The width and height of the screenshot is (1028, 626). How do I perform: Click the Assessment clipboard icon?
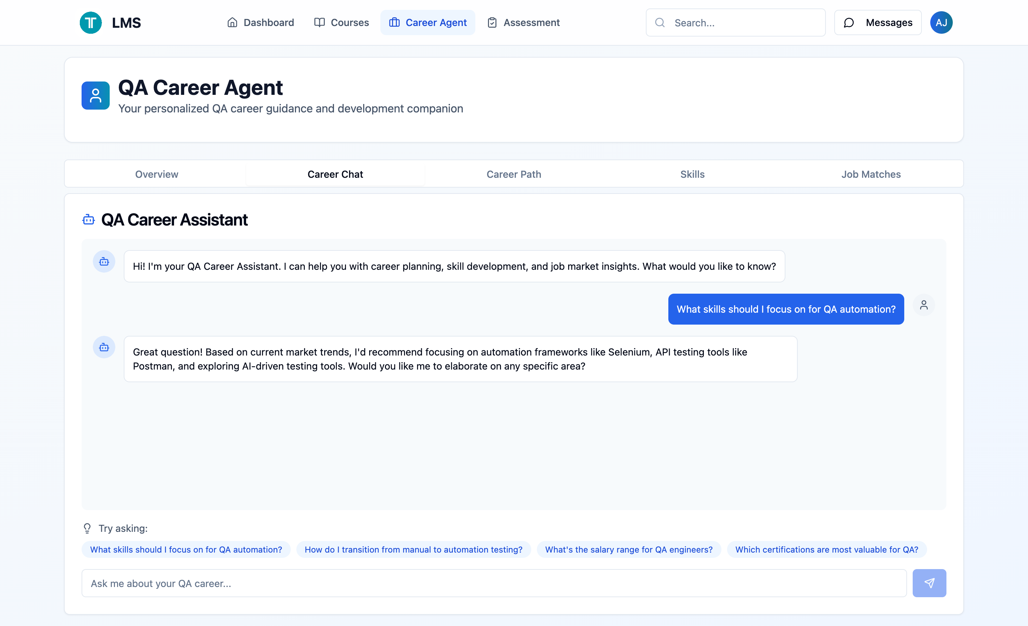click(x=492, y=22)
